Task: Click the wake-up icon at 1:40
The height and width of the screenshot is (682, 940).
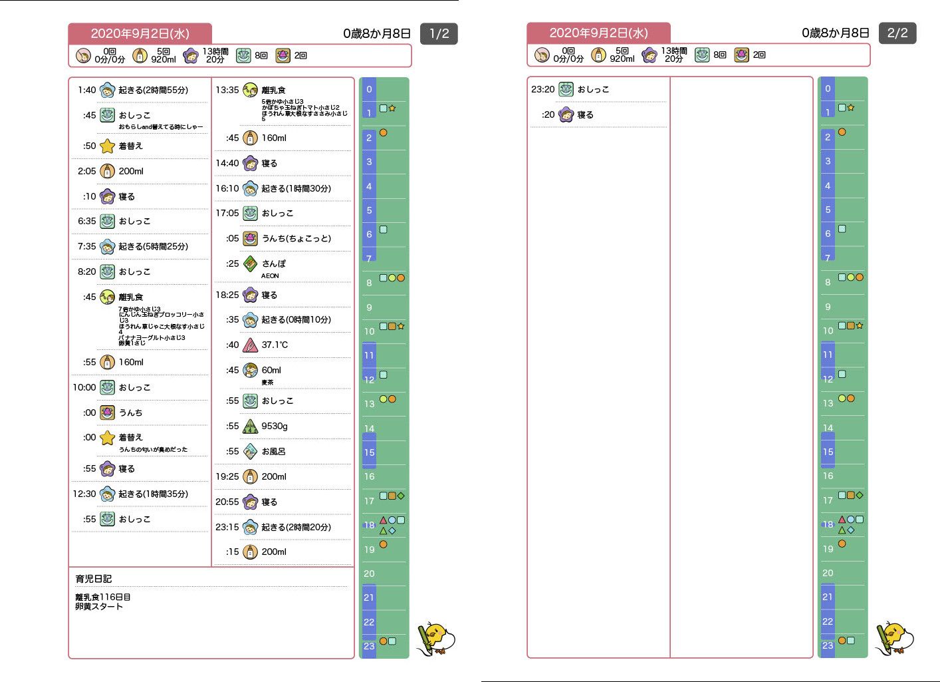Action: (108, 90)
